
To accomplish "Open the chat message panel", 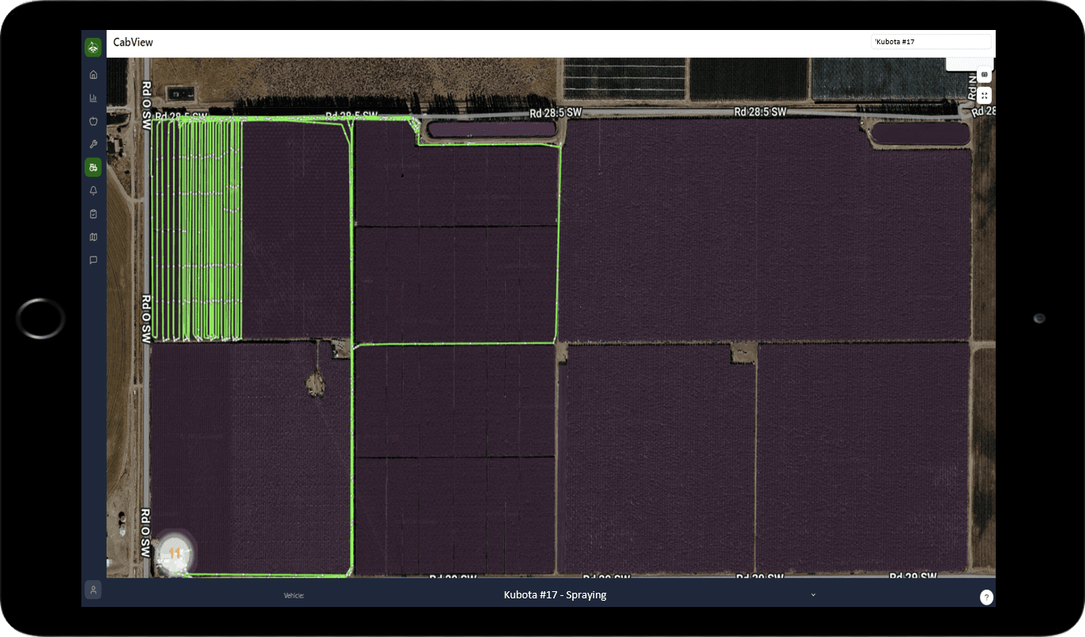I will (93, 260).
